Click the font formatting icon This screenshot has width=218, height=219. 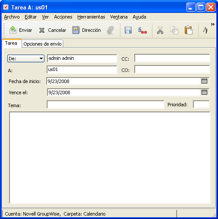point(205,30)
